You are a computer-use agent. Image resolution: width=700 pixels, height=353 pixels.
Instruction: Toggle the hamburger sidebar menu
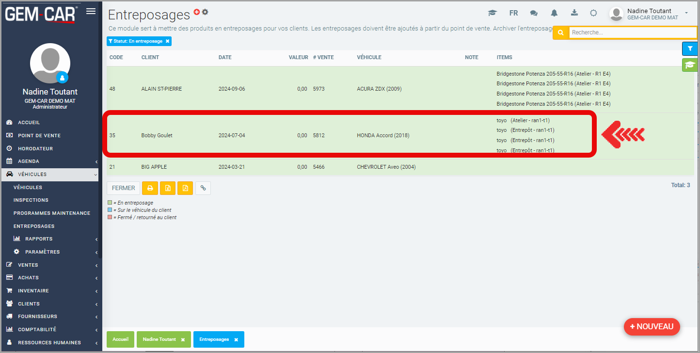[x=91, y=11]
